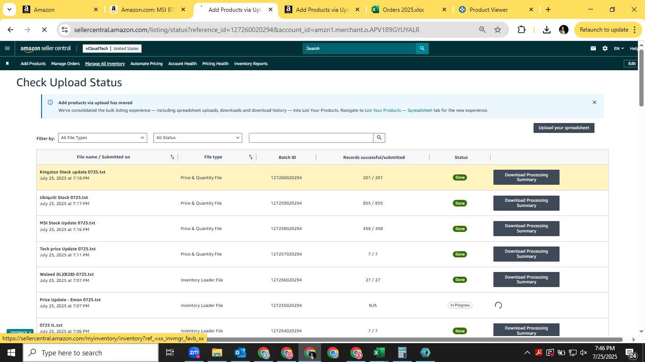Viewport: 645px width, 362px height.
Task: Open the Chrome profile avatar
Action: tap(563, 30)
